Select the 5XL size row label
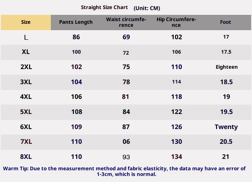The width and height of the screenshot is (252, 182). (26, 112)
